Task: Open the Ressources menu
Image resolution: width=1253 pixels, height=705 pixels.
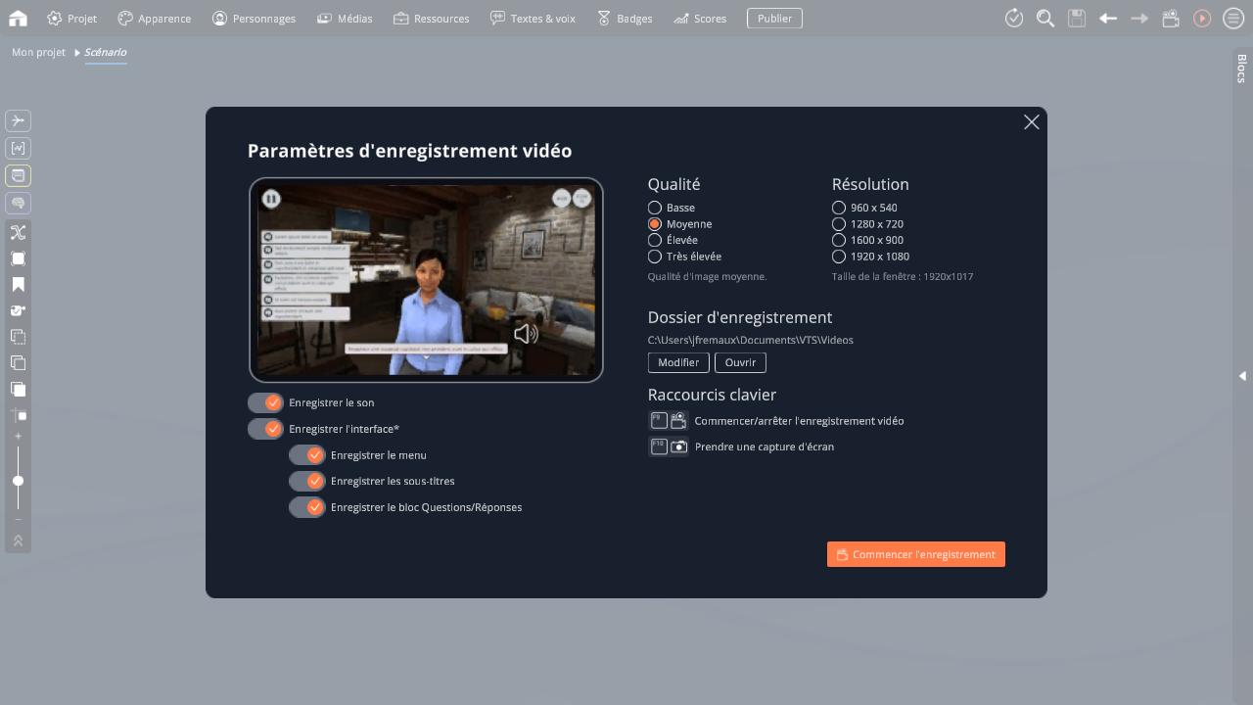Action: click(431, 18)
